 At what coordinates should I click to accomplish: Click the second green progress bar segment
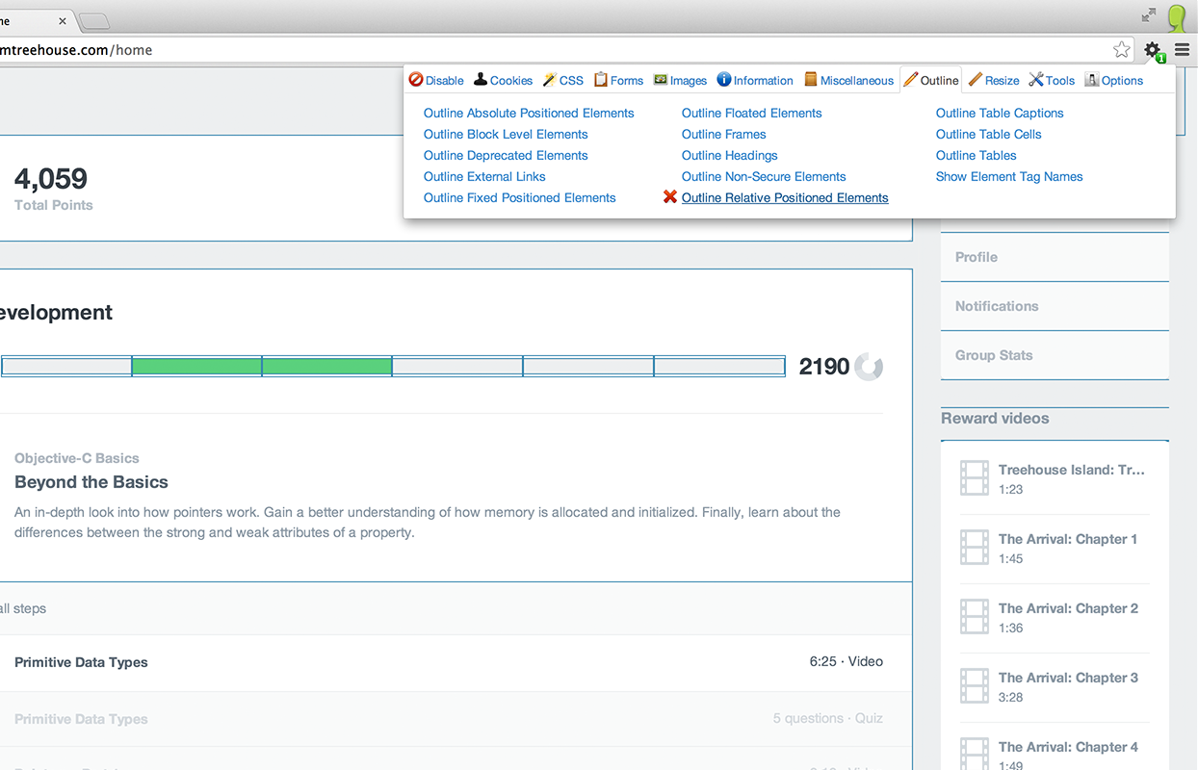point(326,367)
